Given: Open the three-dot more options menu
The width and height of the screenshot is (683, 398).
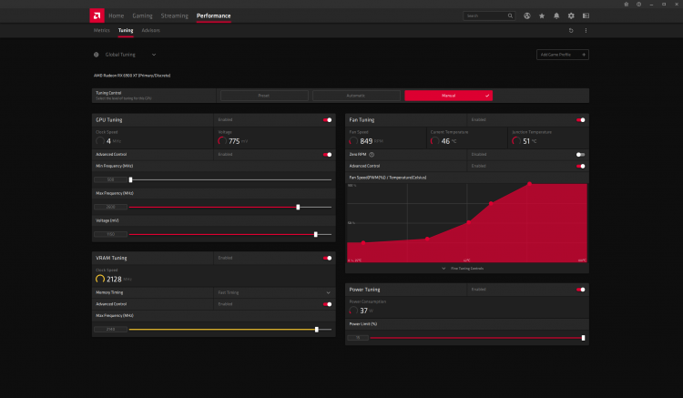Looking at the screenshot, I should coord(586,30).
